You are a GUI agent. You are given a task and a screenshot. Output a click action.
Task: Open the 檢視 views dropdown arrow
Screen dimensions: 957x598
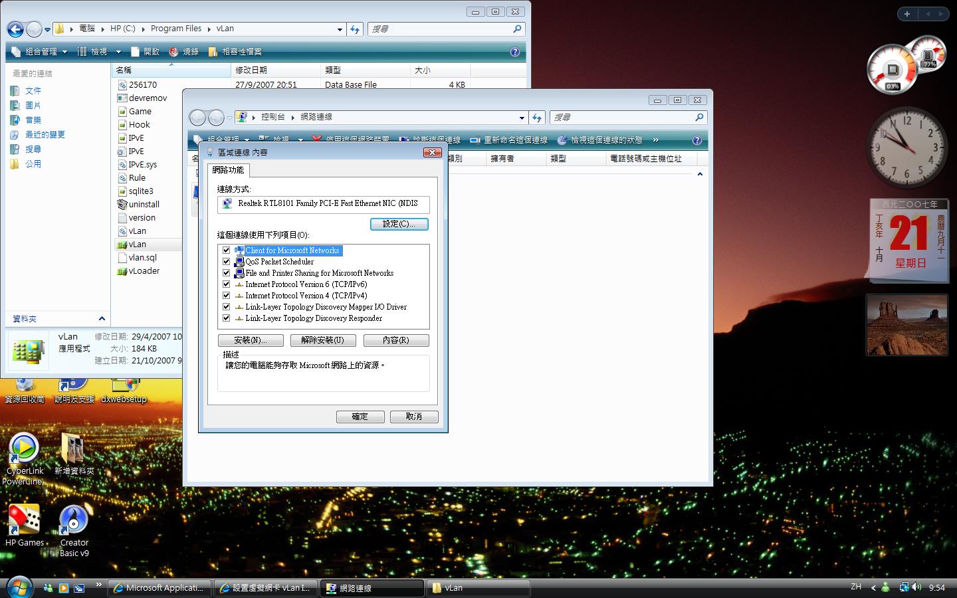tap(118, 52)
